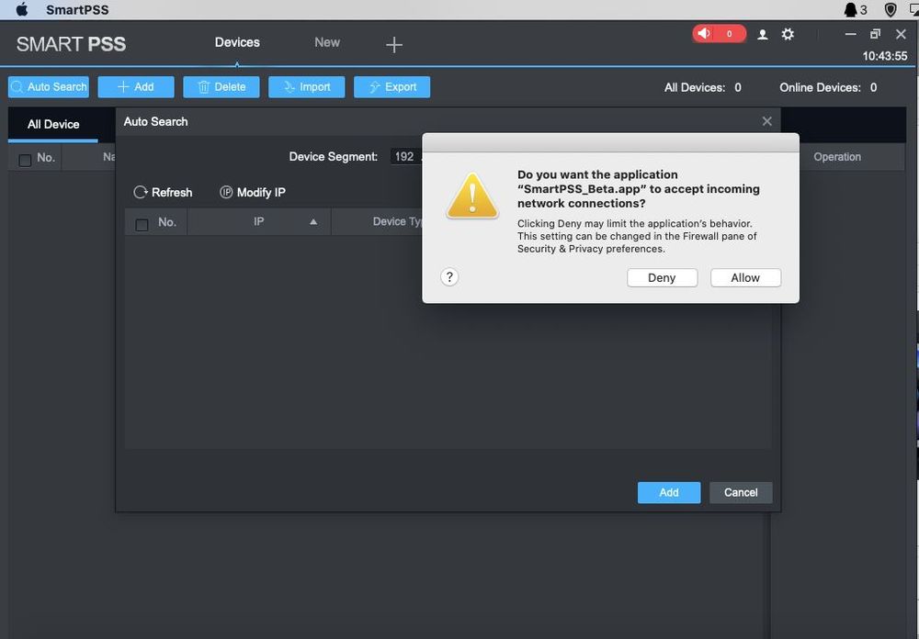
Task: Click Add button in Auto Search dialog
Action: pos(669,493)
